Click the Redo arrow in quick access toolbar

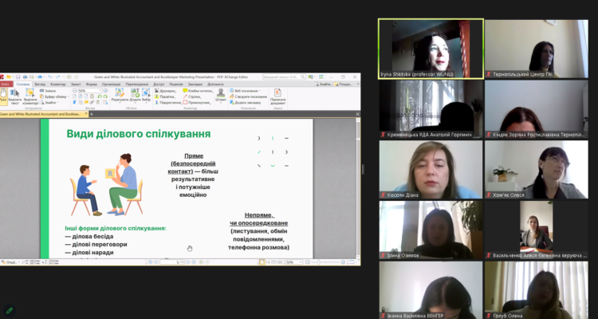click(58, 77)
